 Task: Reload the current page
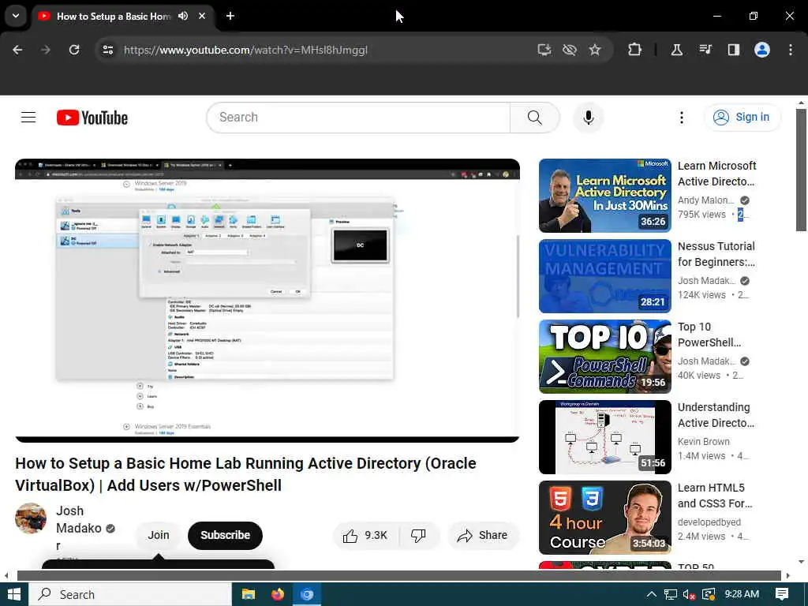[74, 50]
